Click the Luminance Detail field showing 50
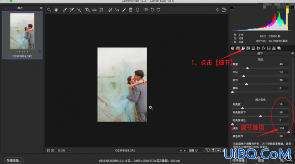The width and height of the screenshot is (295, 164). 284,112
